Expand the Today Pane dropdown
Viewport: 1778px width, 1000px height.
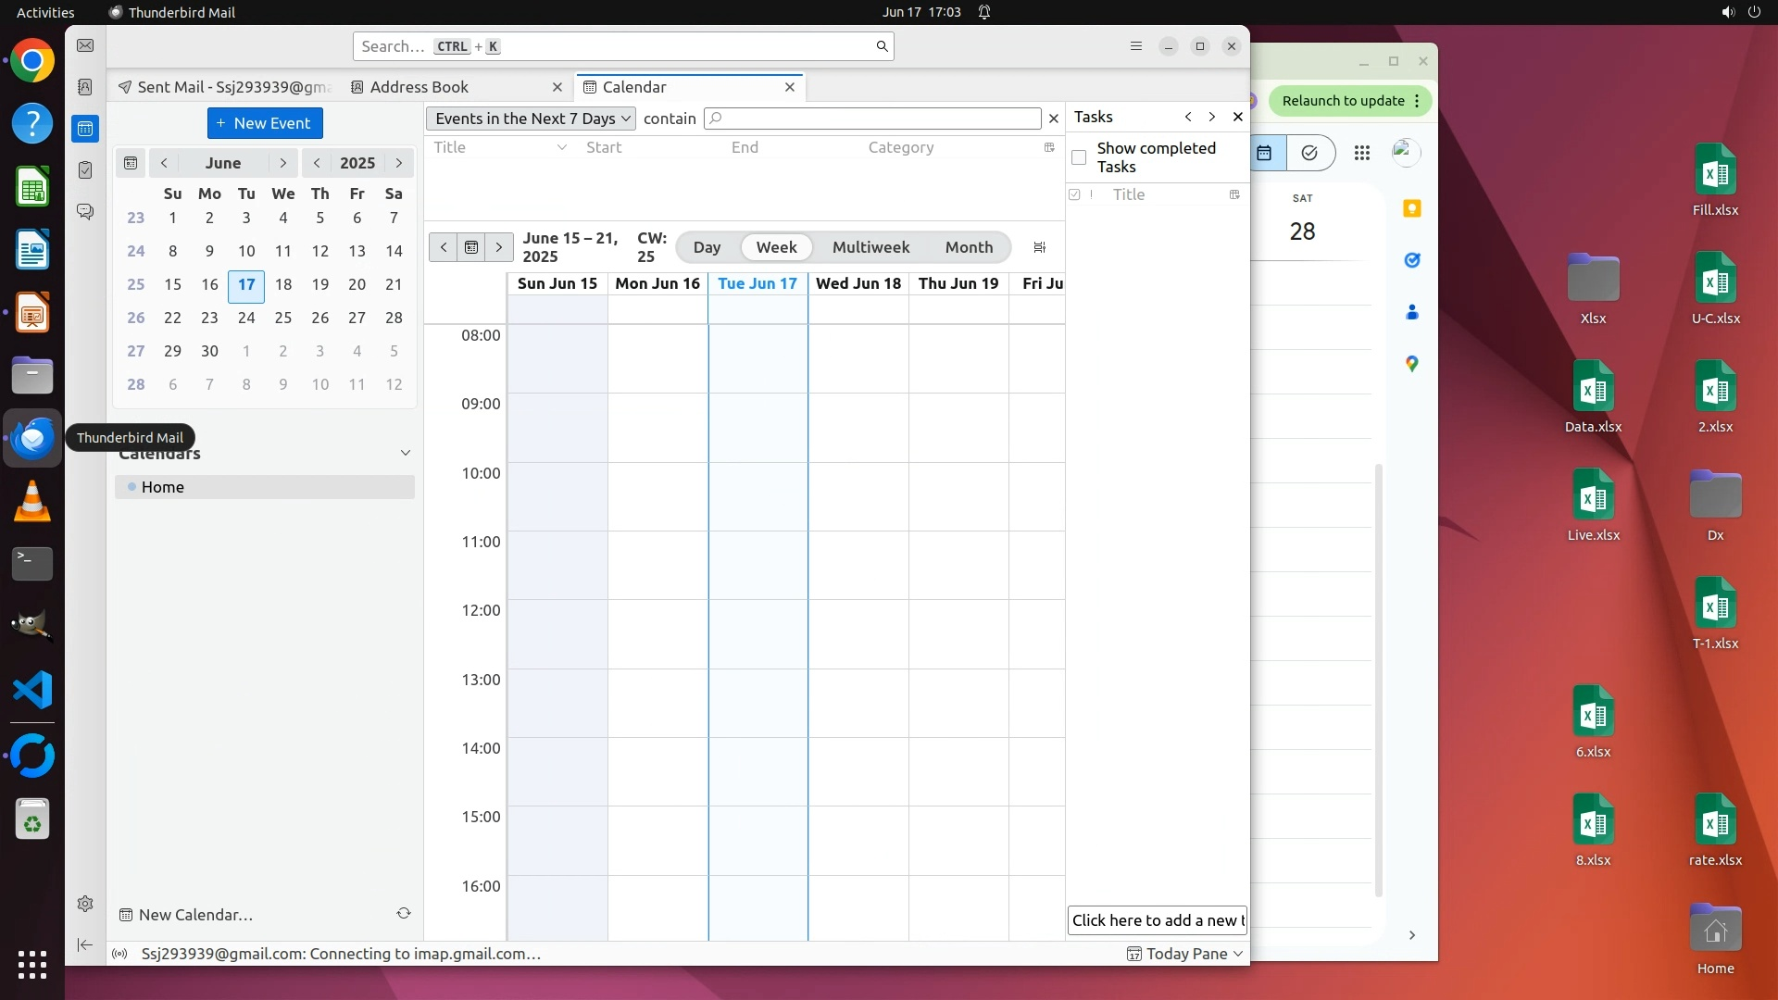[1238, 954]
